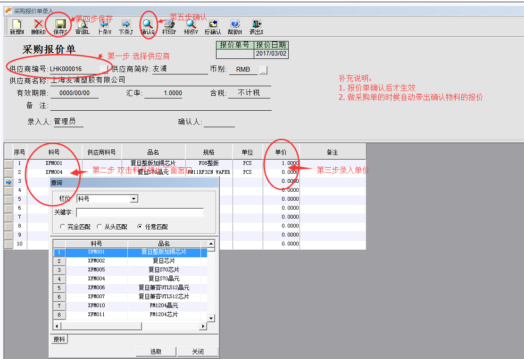Click the empty 报价单号 value cell
This screenshot has height=359, width=524.
(235, 54)
